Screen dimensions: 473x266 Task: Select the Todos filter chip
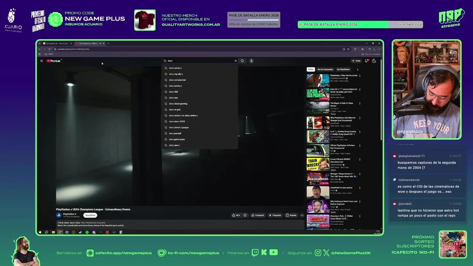(311, 69)
